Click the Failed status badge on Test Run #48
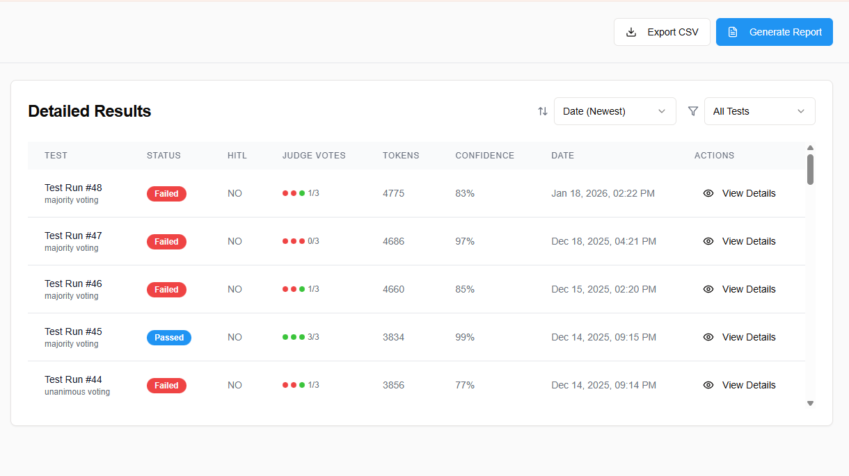The image size is (849, 476). (166, 194)
